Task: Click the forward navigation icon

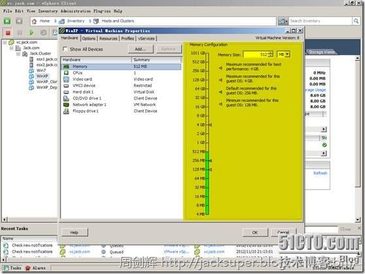Action: (x=19, y=21)
